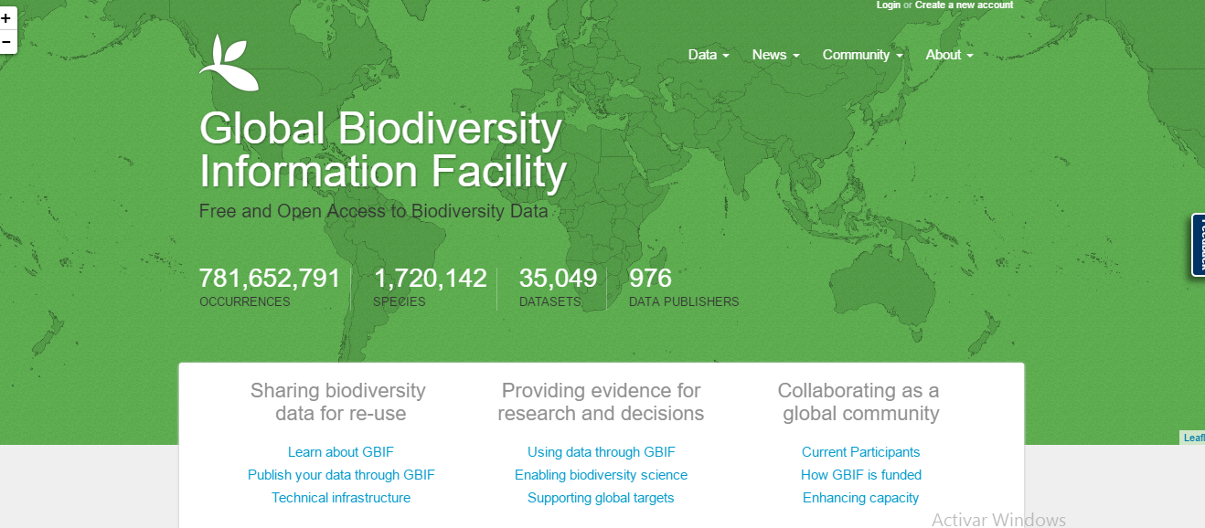Open How GBIF is funded
Image resolution: width=1205 pixels, height=528 pixels.
(860, 475)
